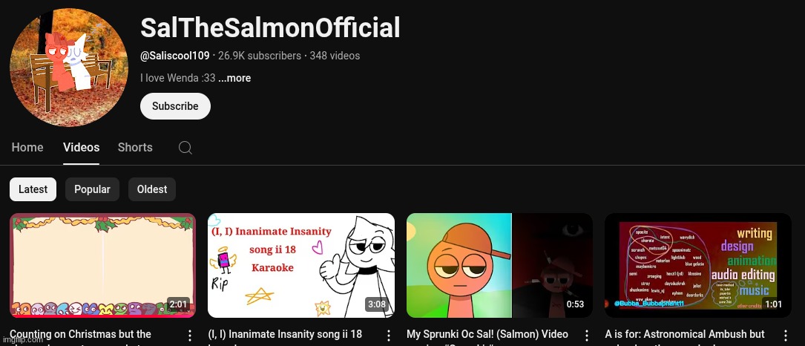
Task: Open three-dot menu for Inanimate Insanity video
Action: 388,336
